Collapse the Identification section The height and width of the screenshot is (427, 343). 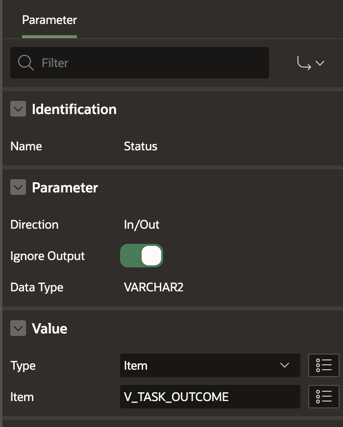[18, 109]
